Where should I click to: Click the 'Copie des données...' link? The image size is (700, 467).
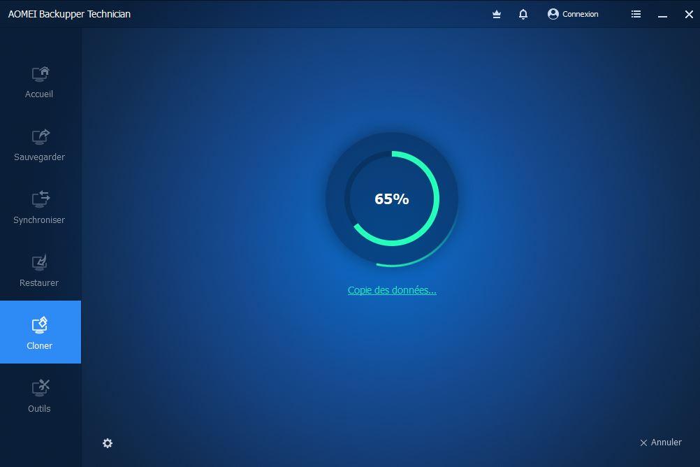coord(392,290)
